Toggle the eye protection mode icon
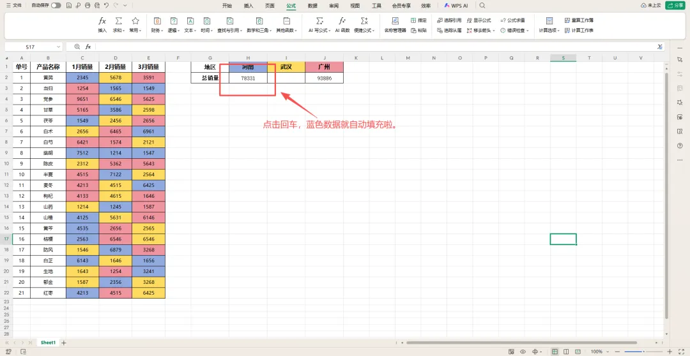This screenshot has width=690, height=356. [523, 352]
